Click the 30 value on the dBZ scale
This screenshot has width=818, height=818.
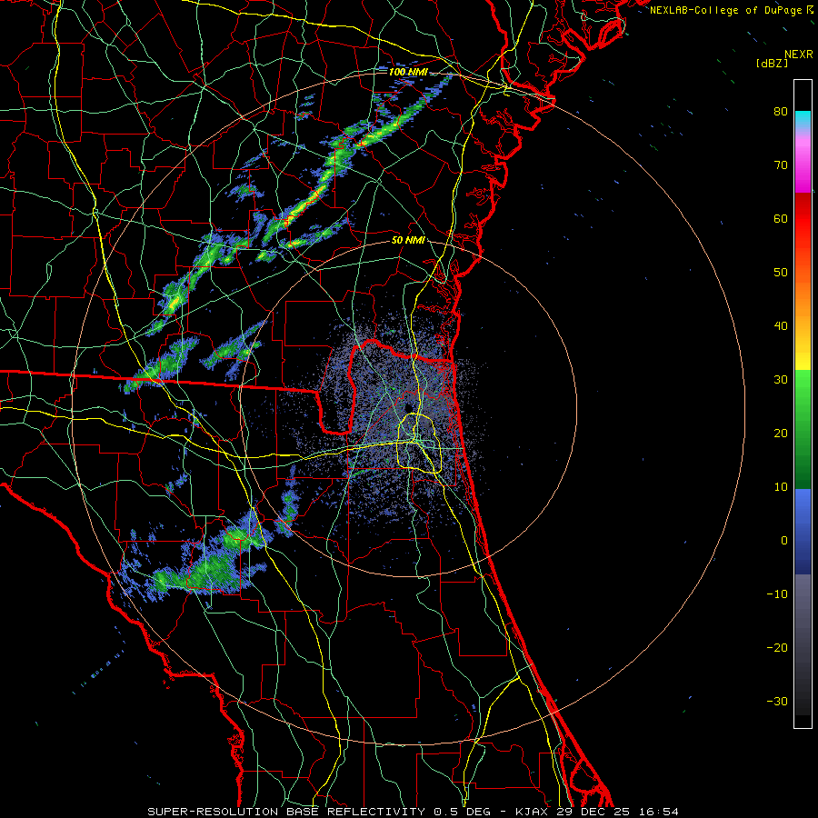point(781,380)
